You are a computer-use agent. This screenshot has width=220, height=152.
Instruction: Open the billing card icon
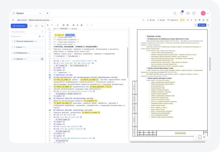(188, 13)
